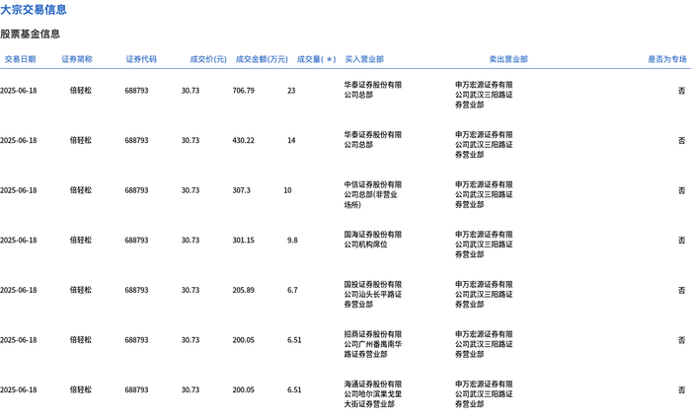Viewport: 691px width, 418px height.
Task: Select buyer 国投证券 汕头长平路证券营业部
Action: (373, 295)
